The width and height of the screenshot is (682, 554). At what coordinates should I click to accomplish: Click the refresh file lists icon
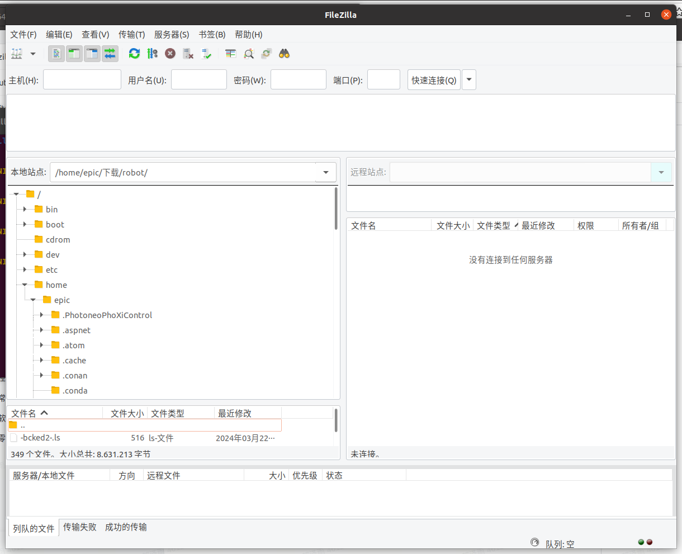point(134,54)
